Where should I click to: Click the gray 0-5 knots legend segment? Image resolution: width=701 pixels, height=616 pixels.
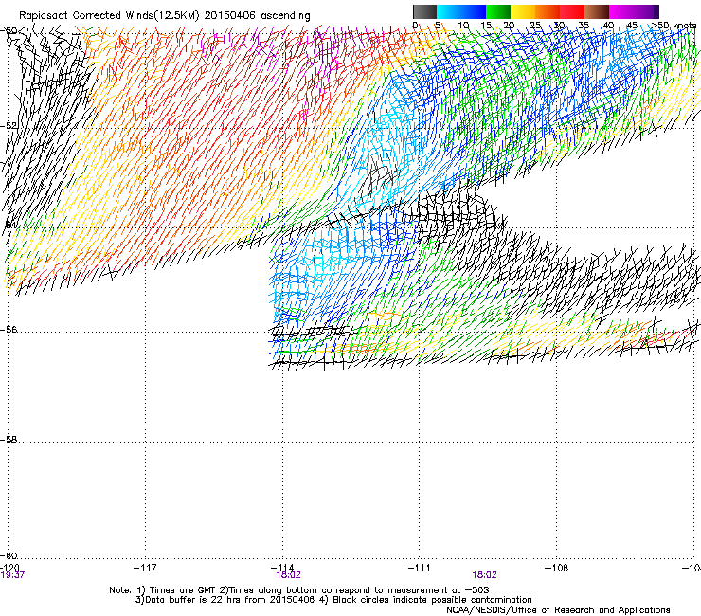click(x=424, y=11)
